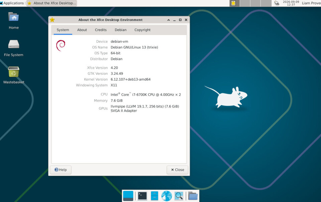Show the Copyright tab
Viewport: 321px width, 202px height.
click(142, 30)
